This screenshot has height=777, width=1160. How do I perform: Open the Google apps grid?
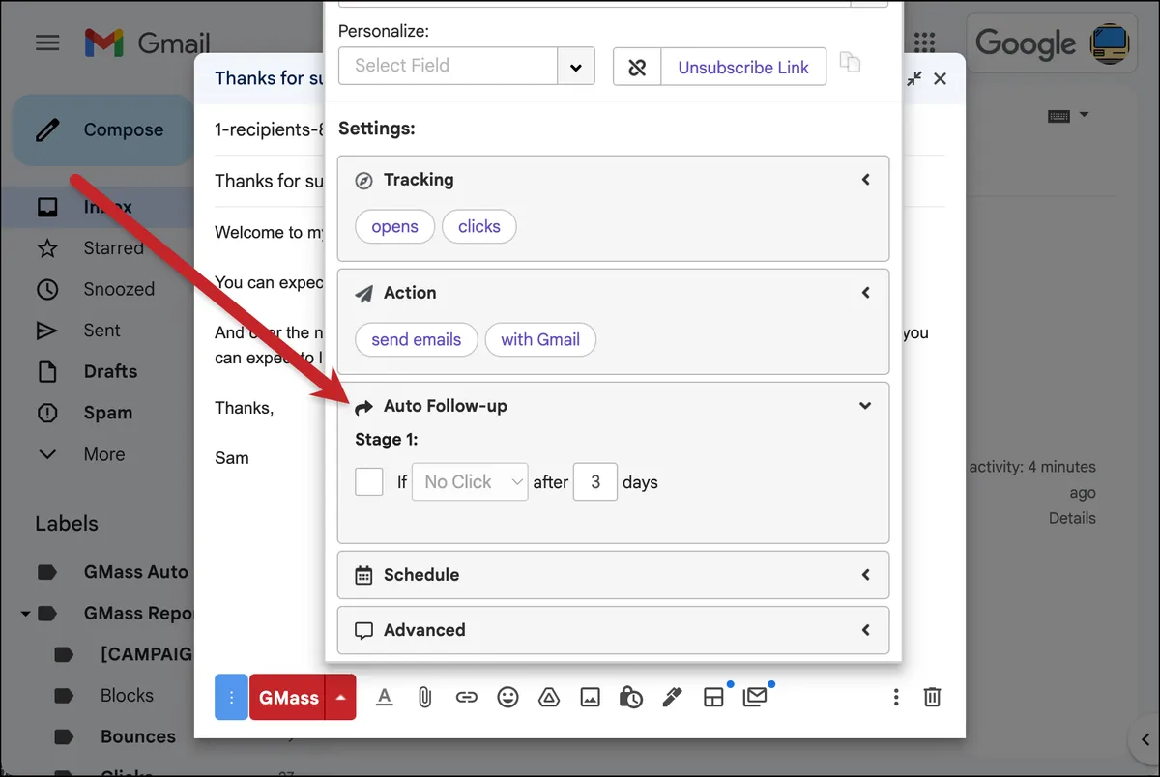click(x=925, y=43)
